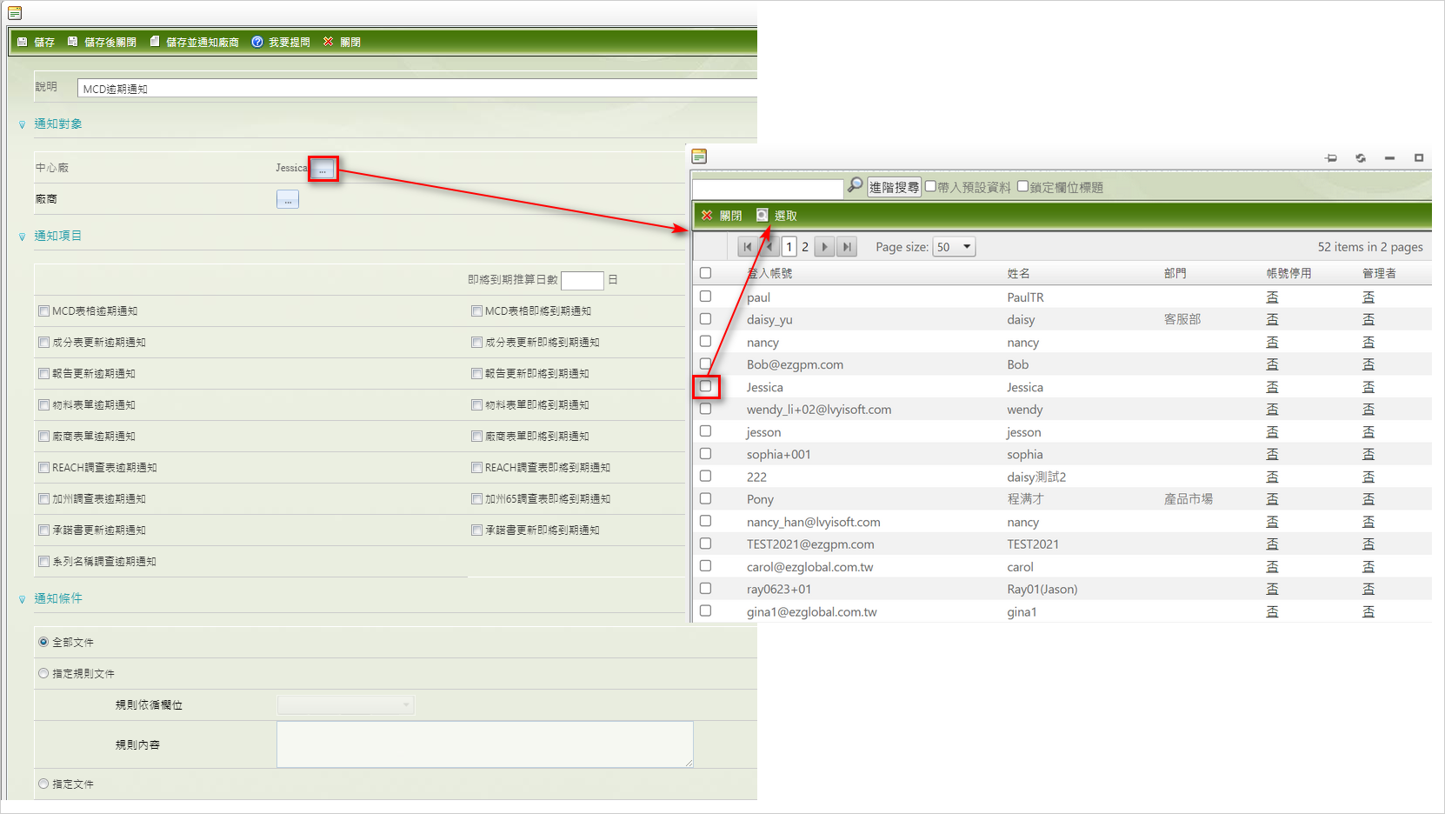Click the refresh icon on the picker window

tap(1361, 158)
